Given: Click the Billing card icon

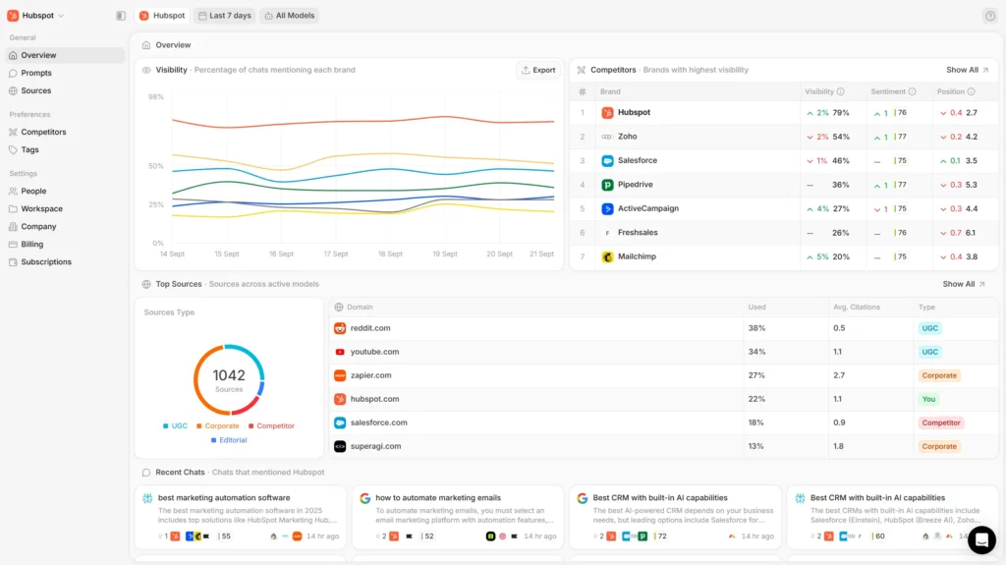Looking at the screenshot, I should (x=13, y=244).
